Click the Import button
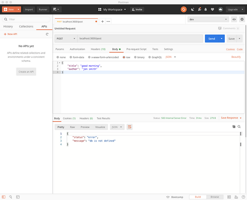The image size is (247, 200). 29,10
